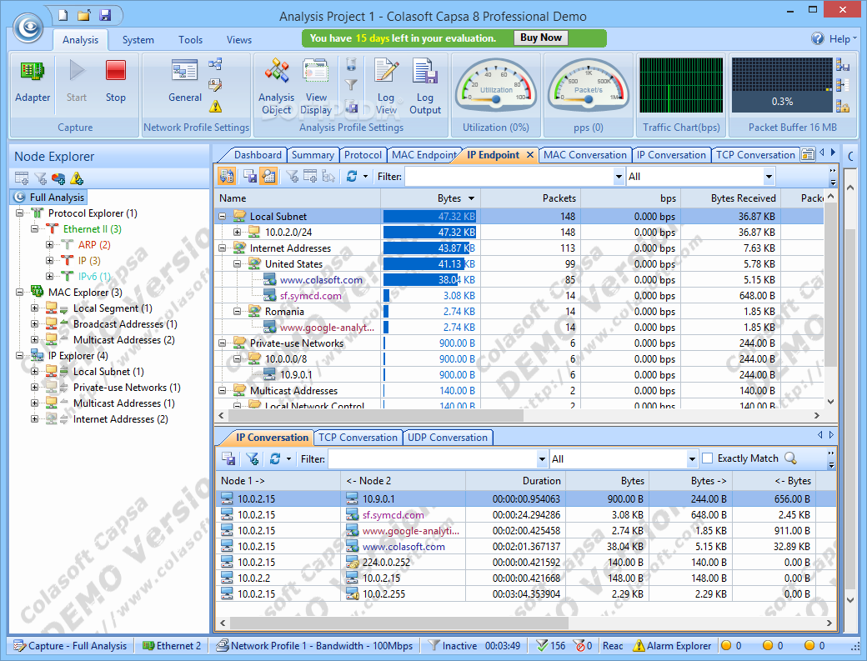Stop the running capture
Screen dimensions: 867x661
[x=116, y=83]
